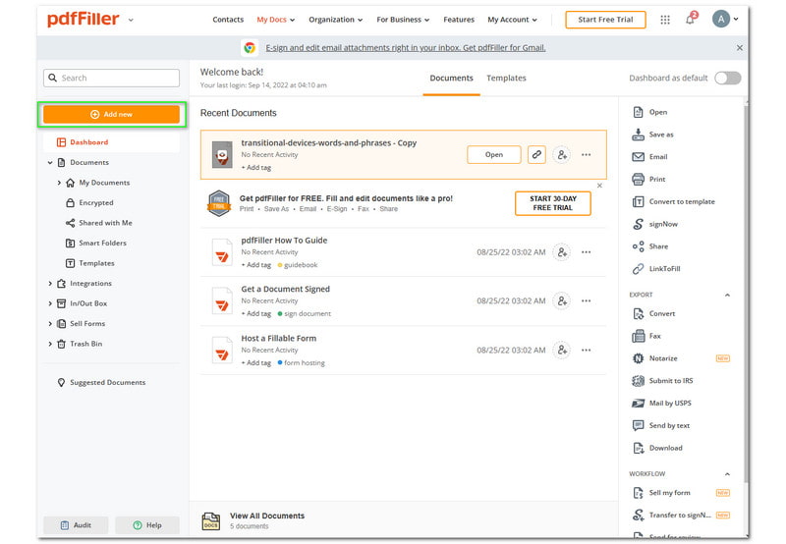The image size is (786, 544).
Task: Collapse the EXPORT section chevron
Action: (727, 295)
